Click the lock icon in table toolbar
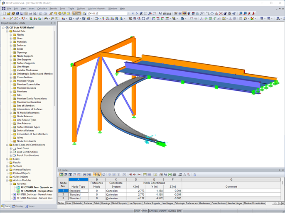285x213 pixels. tap(195, 174)
